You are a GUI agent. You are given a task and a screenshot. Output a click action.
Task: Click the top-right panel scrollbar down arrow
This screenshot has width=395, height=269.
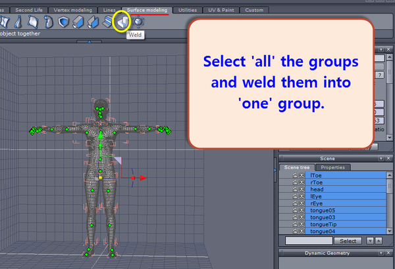pos(390,138)
